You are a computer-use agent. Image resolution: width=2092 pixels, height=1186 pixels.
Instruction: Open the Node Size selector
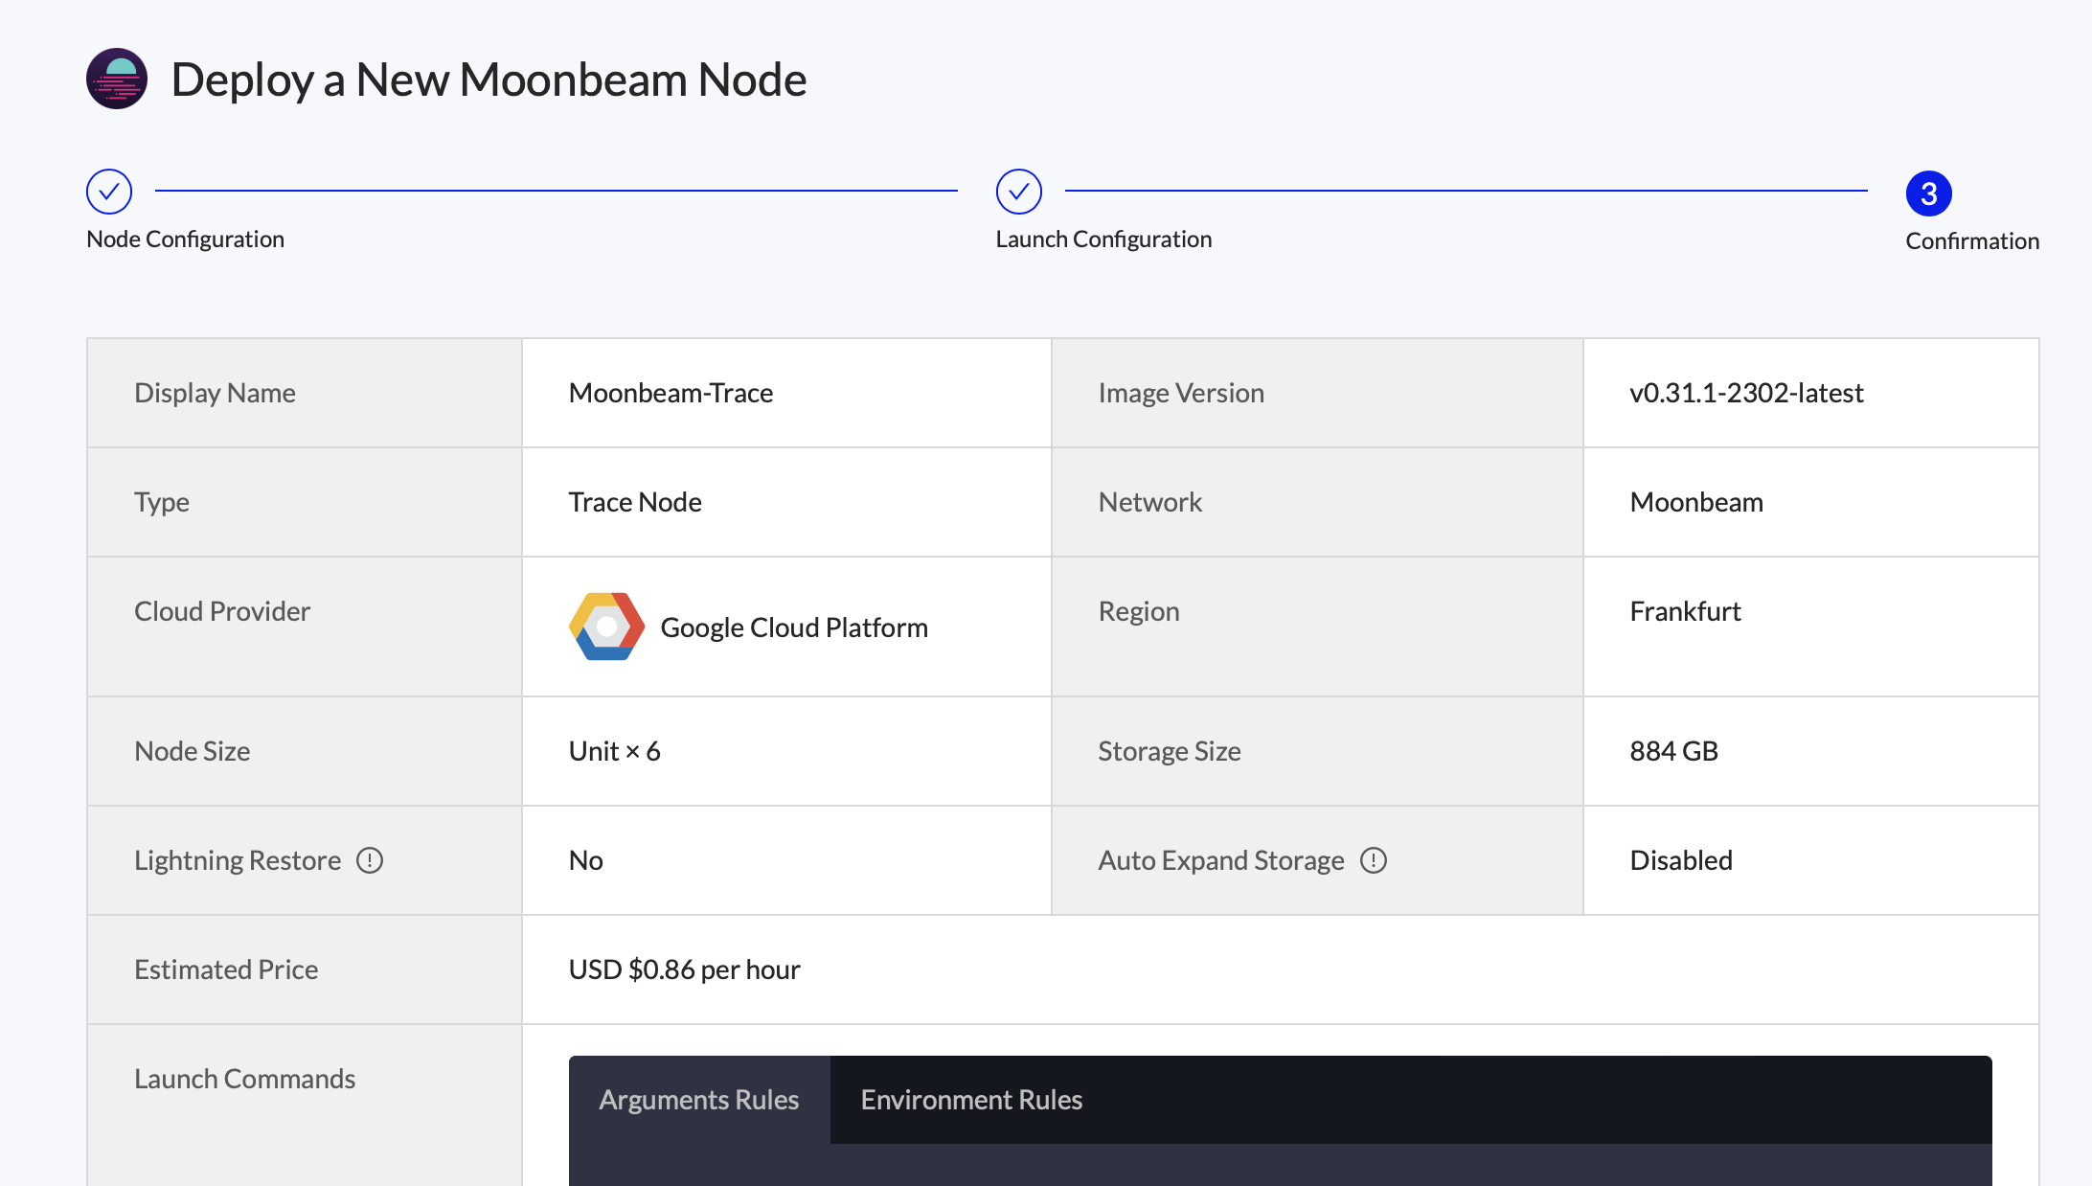(614, 751)
